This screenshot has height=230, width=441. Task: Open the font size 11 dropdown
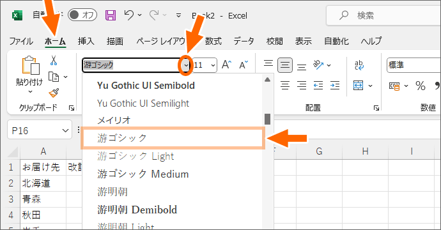tap(213, 65)
